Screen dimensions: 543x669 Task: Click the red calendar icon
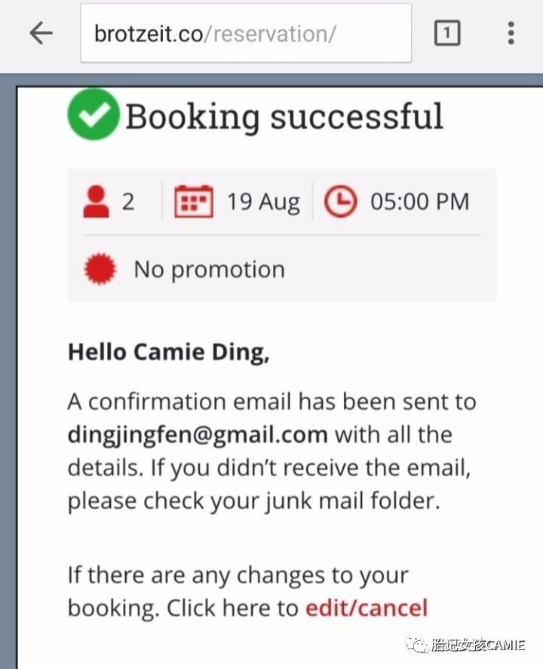[194, 202]
